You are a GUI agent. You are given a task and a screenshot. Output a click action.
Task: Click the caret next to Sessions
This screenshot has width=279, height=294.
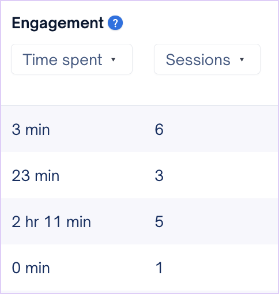click(242, 59)
